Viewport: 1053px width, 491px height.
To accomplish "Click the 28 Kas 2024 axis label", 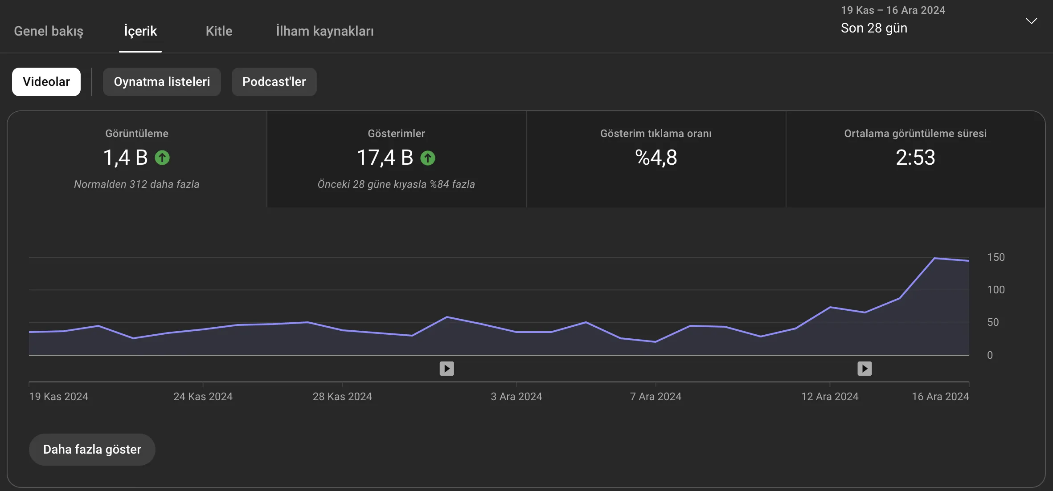I will coord(342,396).
